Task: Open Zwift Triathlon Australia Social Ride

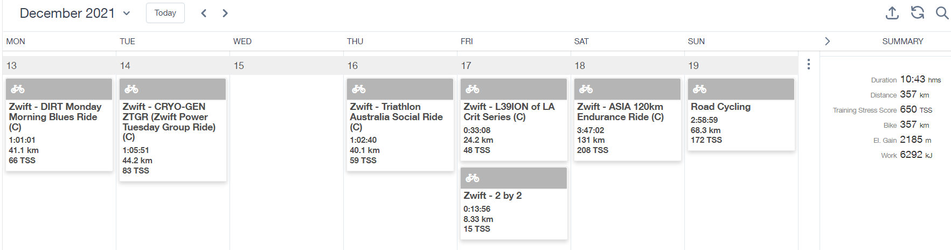Action: (396, 117)
